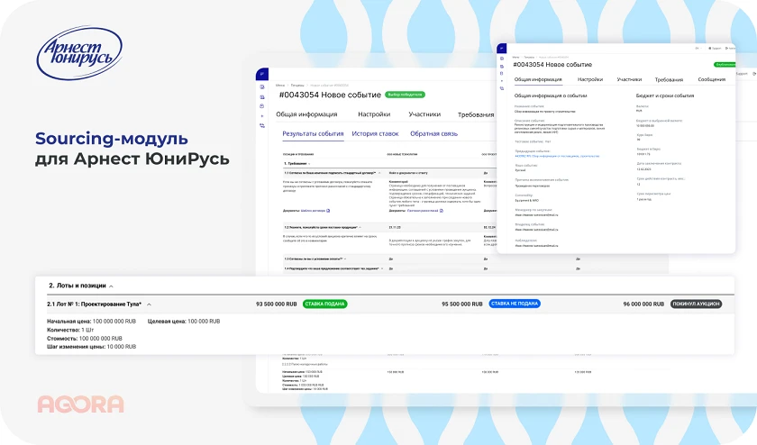This screenshot has height=445, width=757.
Task: Click 'Стоимость: 100 000 000 RUB' text
Action: (x=85, y=339)
